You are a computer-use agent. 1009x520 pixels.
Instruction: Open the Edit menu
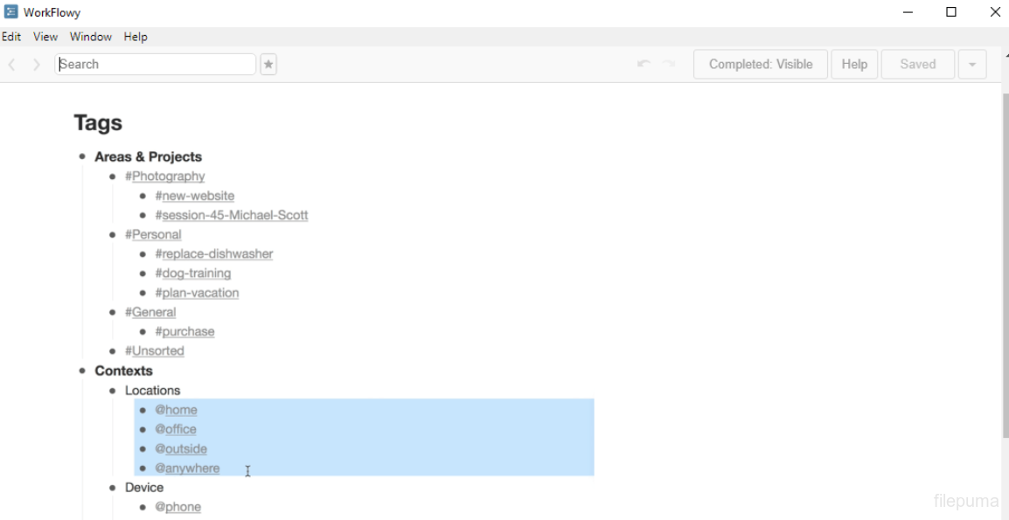pyautogui.click(x=11, y=37)
